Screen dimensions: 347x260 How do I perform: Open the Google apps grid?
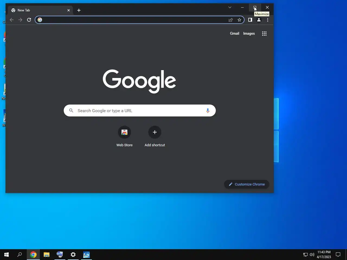[264, 34]
